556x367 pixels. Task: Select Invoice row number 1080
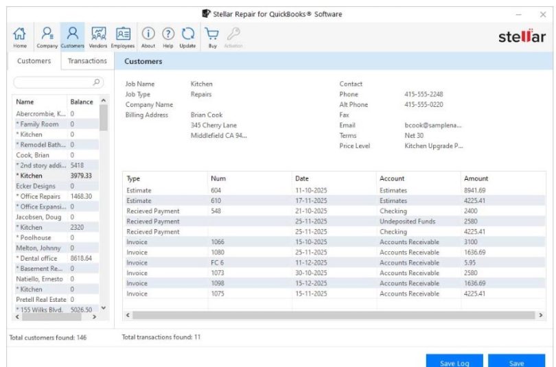coord(334,252)
